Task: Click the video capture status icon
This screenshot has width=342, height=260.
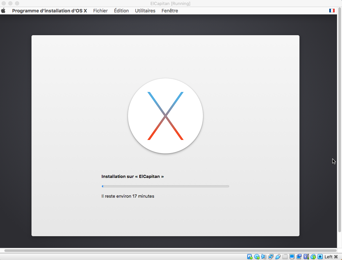Action: pos(299,257)
